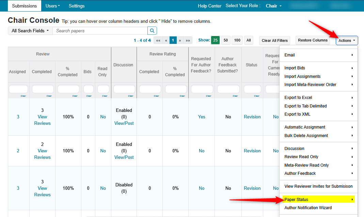Screen dimensions: 364x217
Task: Select All in the Show options
Action: (x=249, y=40)
